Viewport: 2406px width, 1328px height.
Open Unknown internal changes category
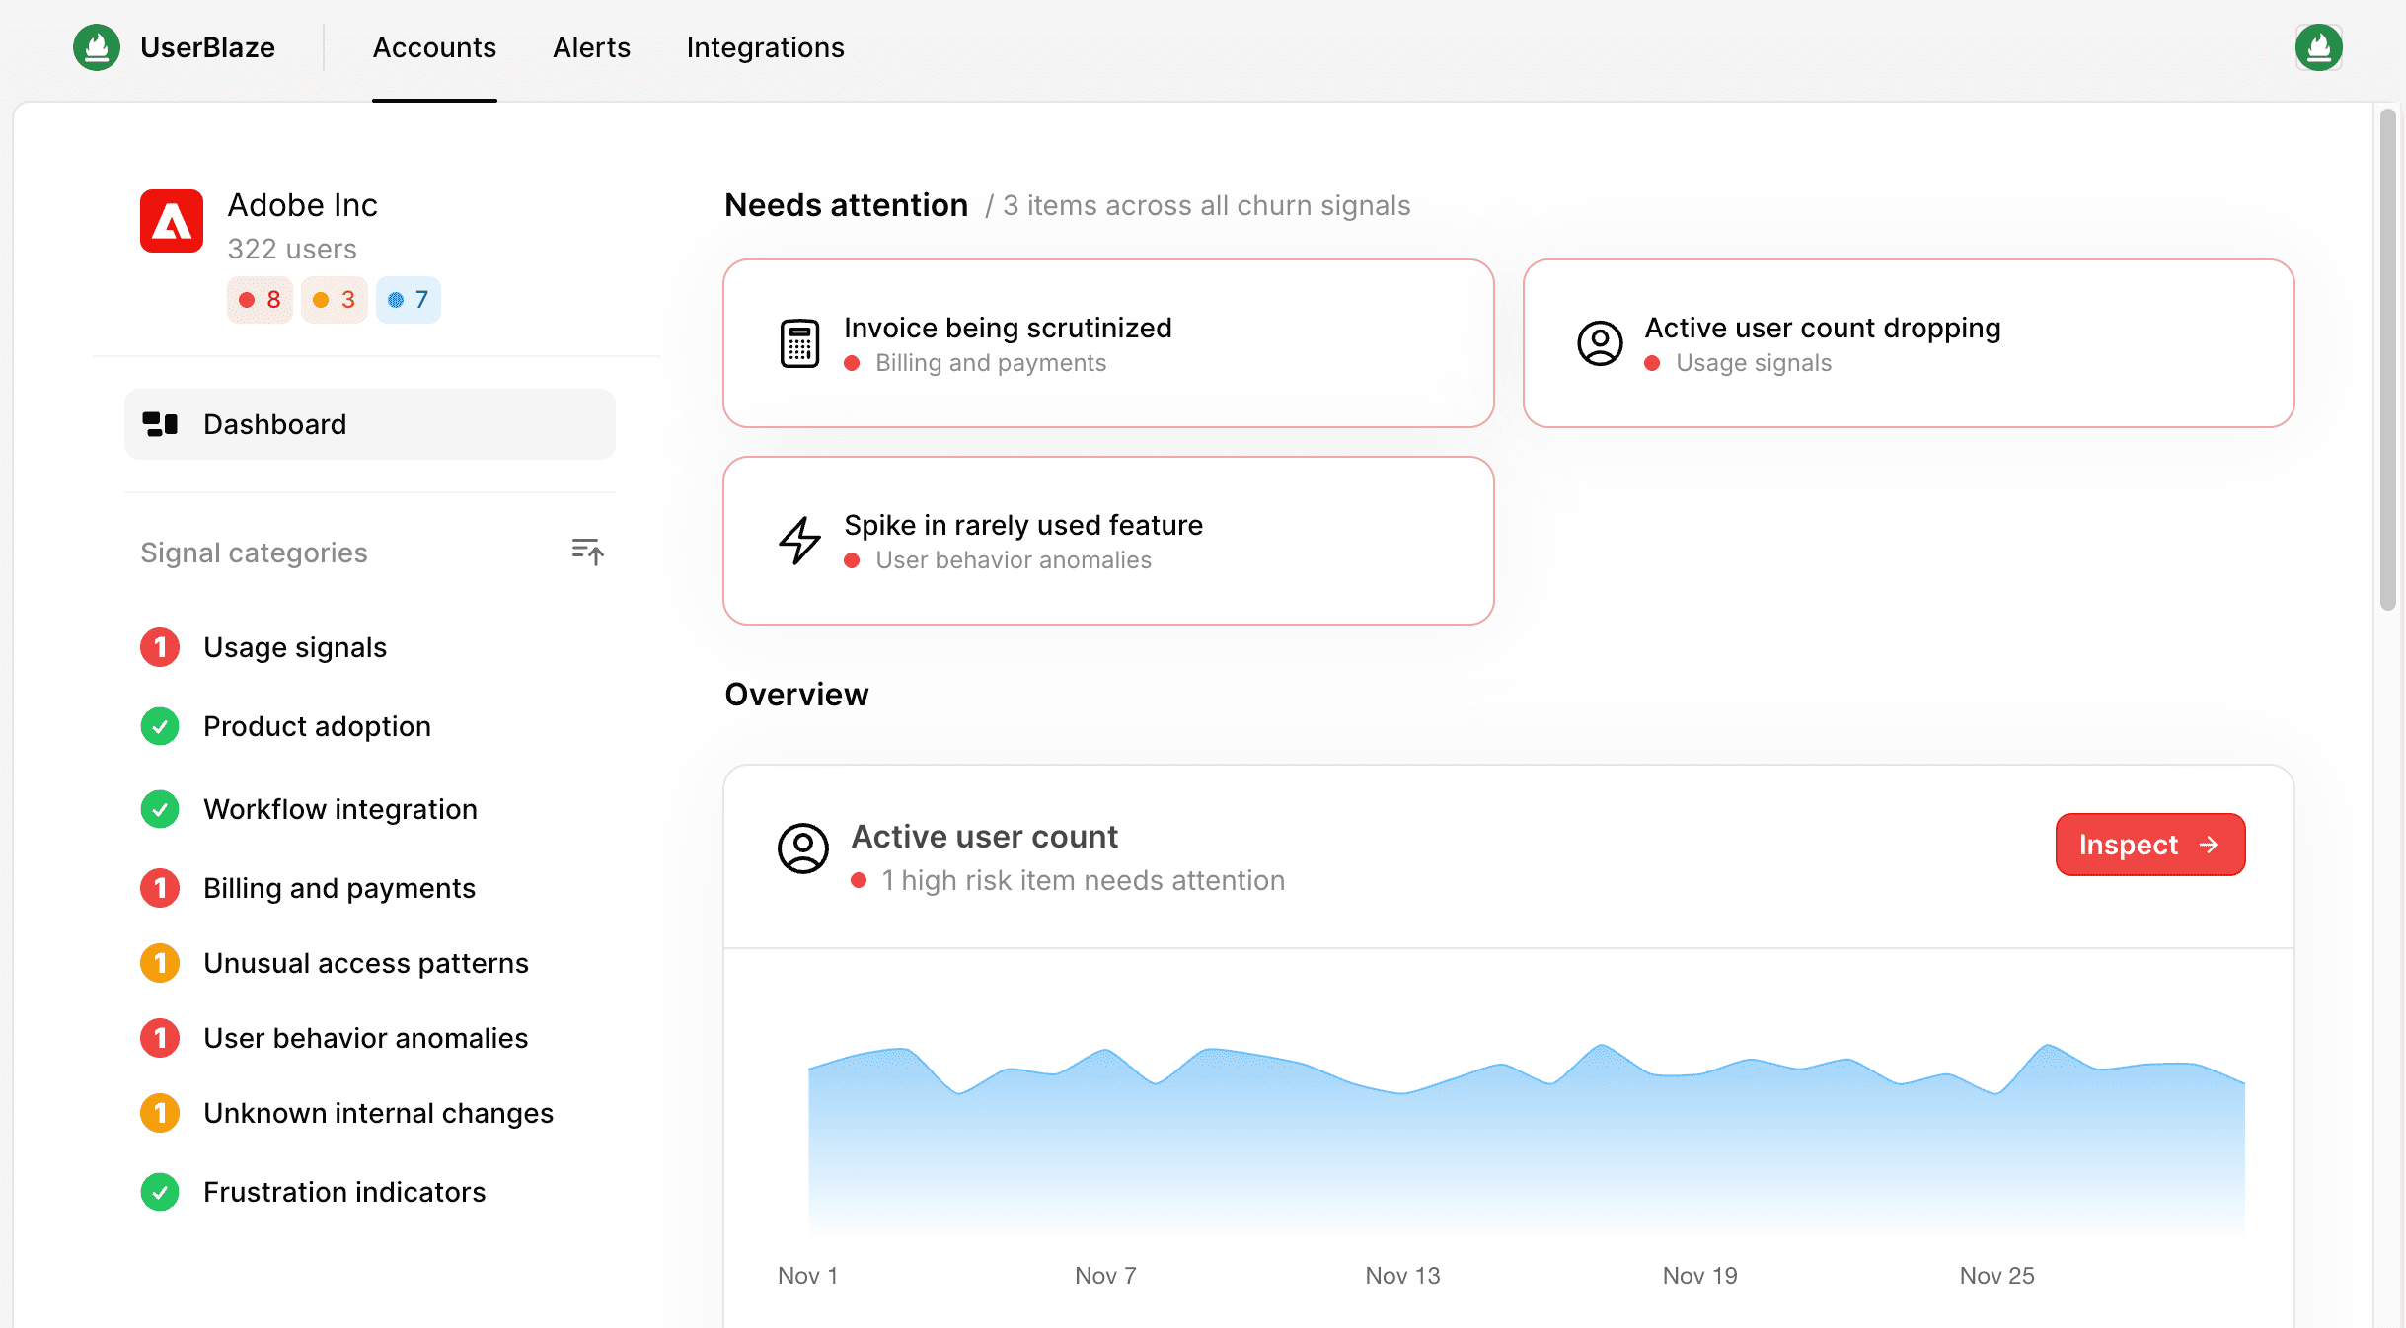[x=378, y=1113]
